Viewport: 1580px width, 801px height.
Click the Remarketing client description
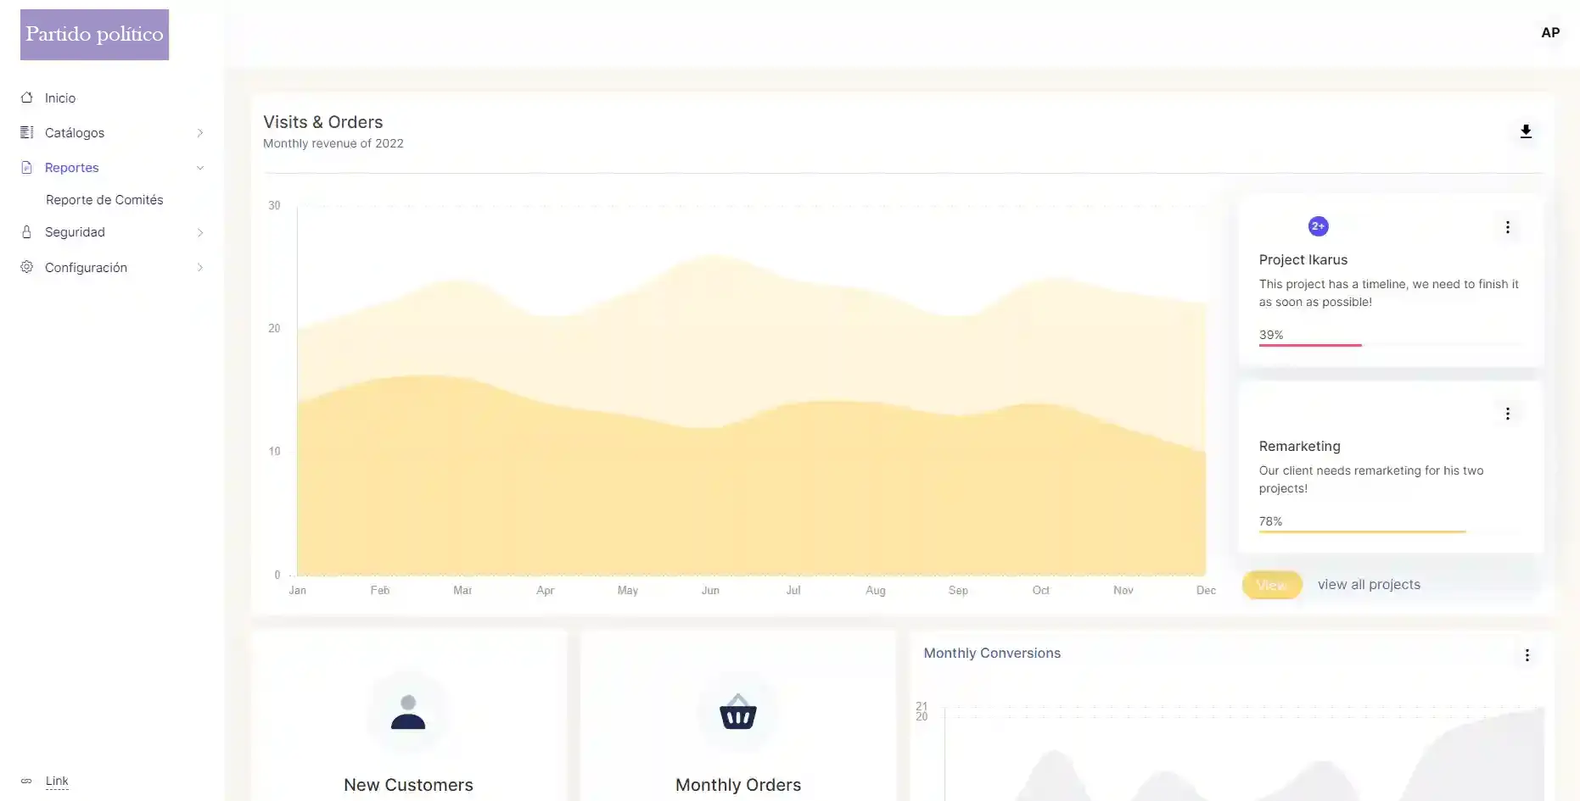pos(1371,480)
